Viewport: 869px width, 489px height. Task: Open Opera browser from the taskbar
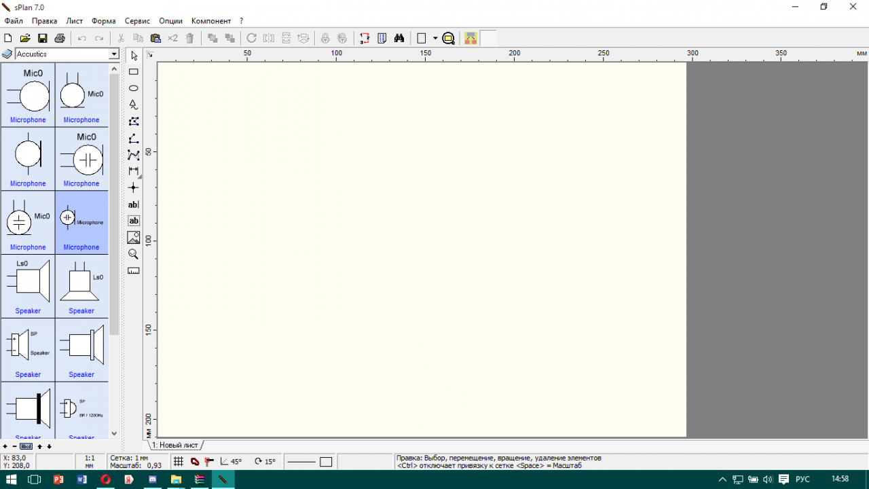point(105,479)
